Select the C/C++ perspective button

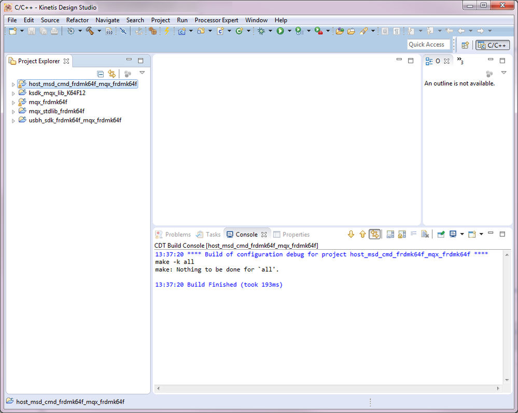(x=493, y=45)
